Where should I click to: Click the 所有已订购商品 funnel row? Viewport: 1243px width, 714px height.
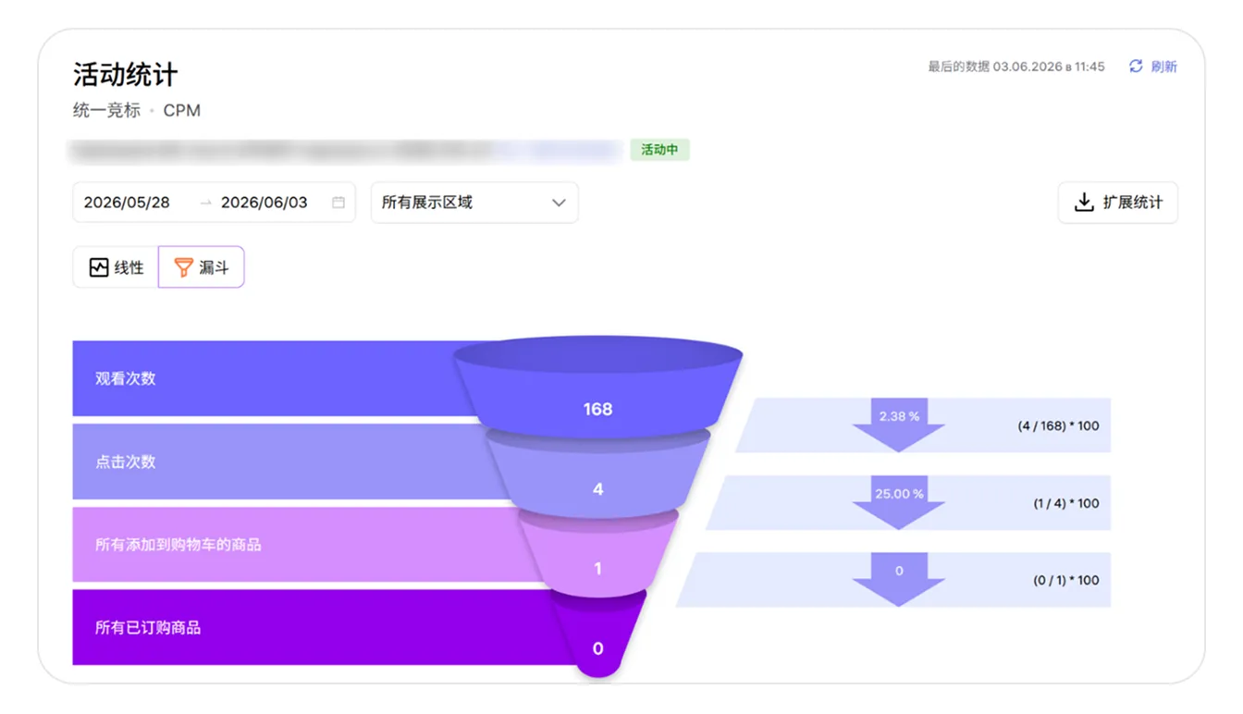point(314,627)
